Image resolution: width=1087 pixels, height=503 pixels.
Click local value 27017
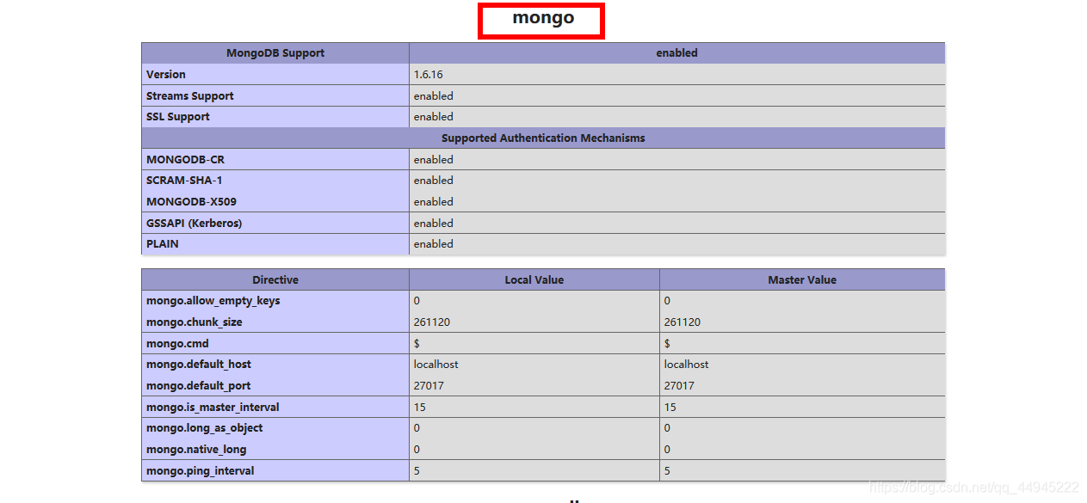click(429, 386)
